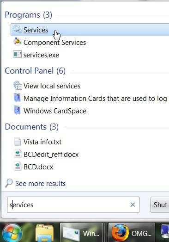Viewport: 169px width, 242px height.
Task: Click the Component Services icon
Action: (x=17, y=42)
